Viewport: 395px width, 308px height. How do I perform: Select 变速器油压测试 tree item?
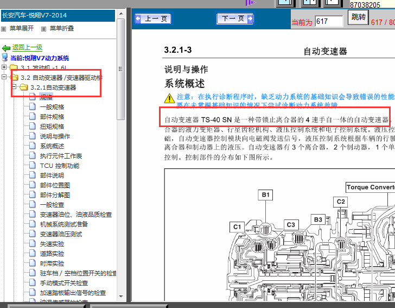tap(61, 234)
